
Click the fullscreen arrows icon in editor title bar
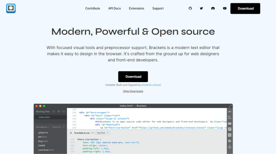(230, 106)
